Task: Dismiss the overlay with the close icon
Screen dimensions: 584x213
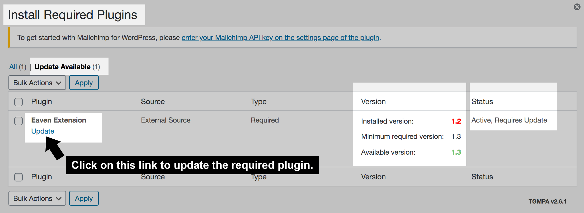Action: coord(577,7)
